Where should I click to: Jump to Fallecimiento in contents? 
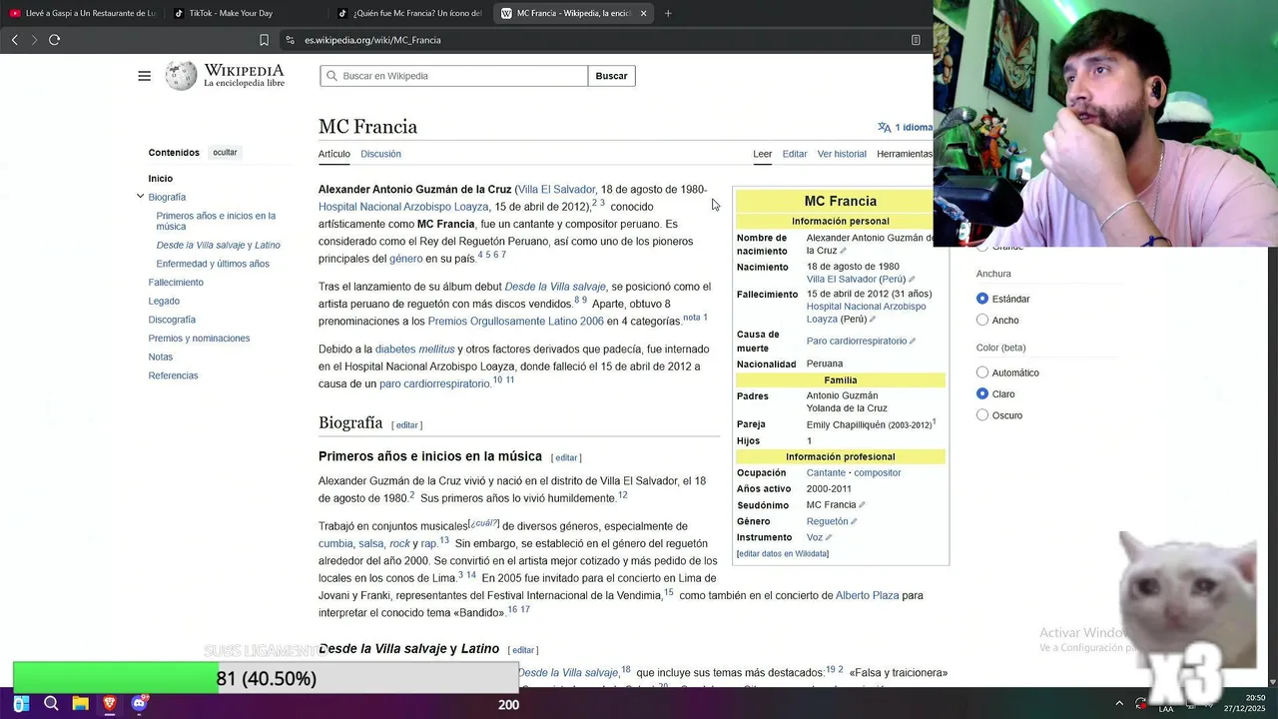176,283
